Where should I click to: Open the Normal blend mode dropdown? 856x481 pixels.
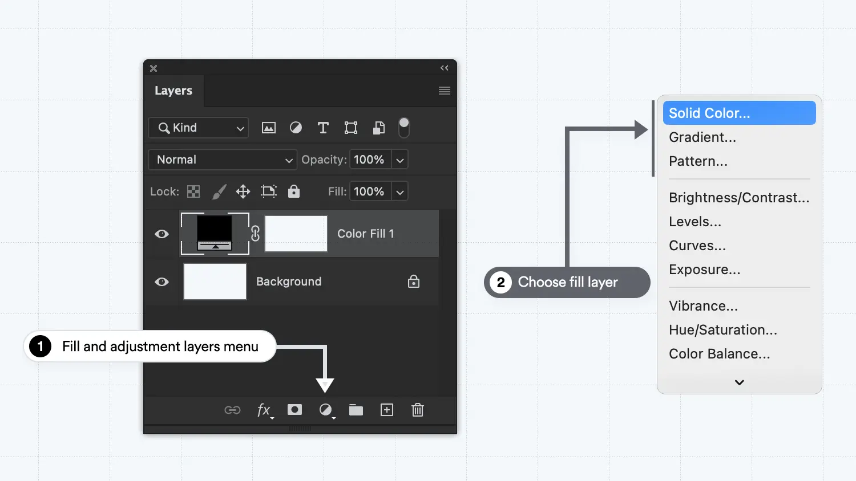tap(223, 160)
